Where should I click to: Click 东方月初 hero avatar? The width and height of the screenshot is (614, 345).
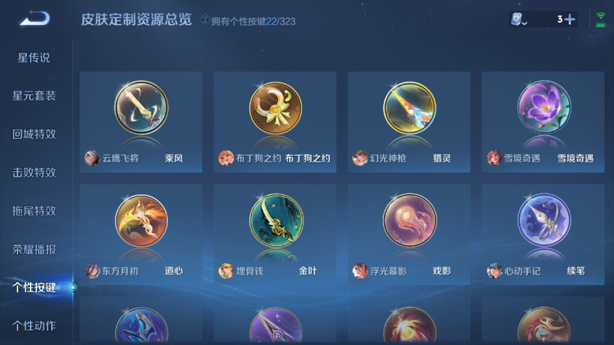[x=93, y=271]
